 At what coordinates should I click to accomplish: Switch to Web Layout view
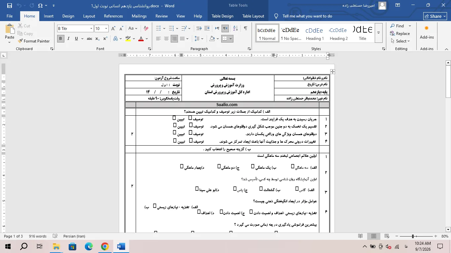[387, 236]
